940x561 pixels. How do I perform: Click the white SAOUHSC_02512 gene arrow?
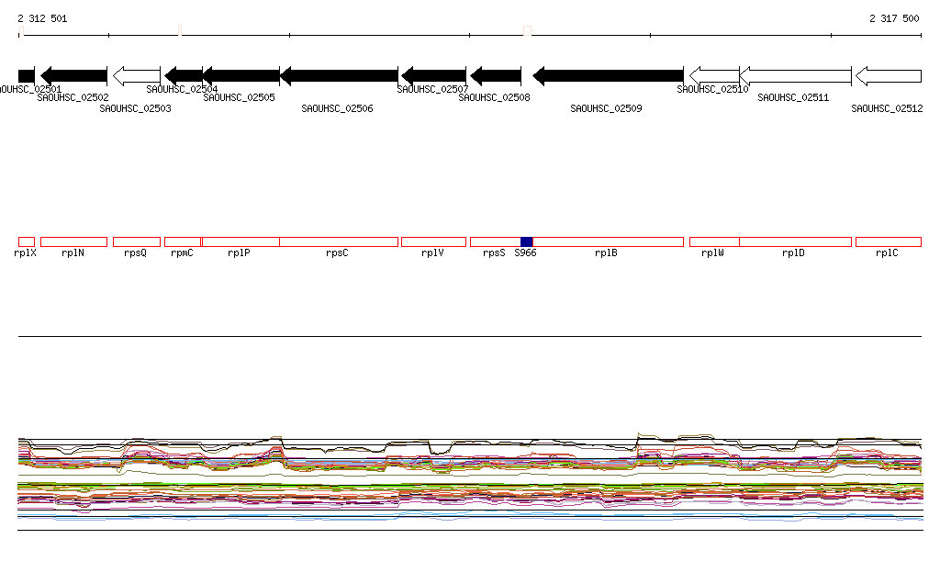point(889,76)
